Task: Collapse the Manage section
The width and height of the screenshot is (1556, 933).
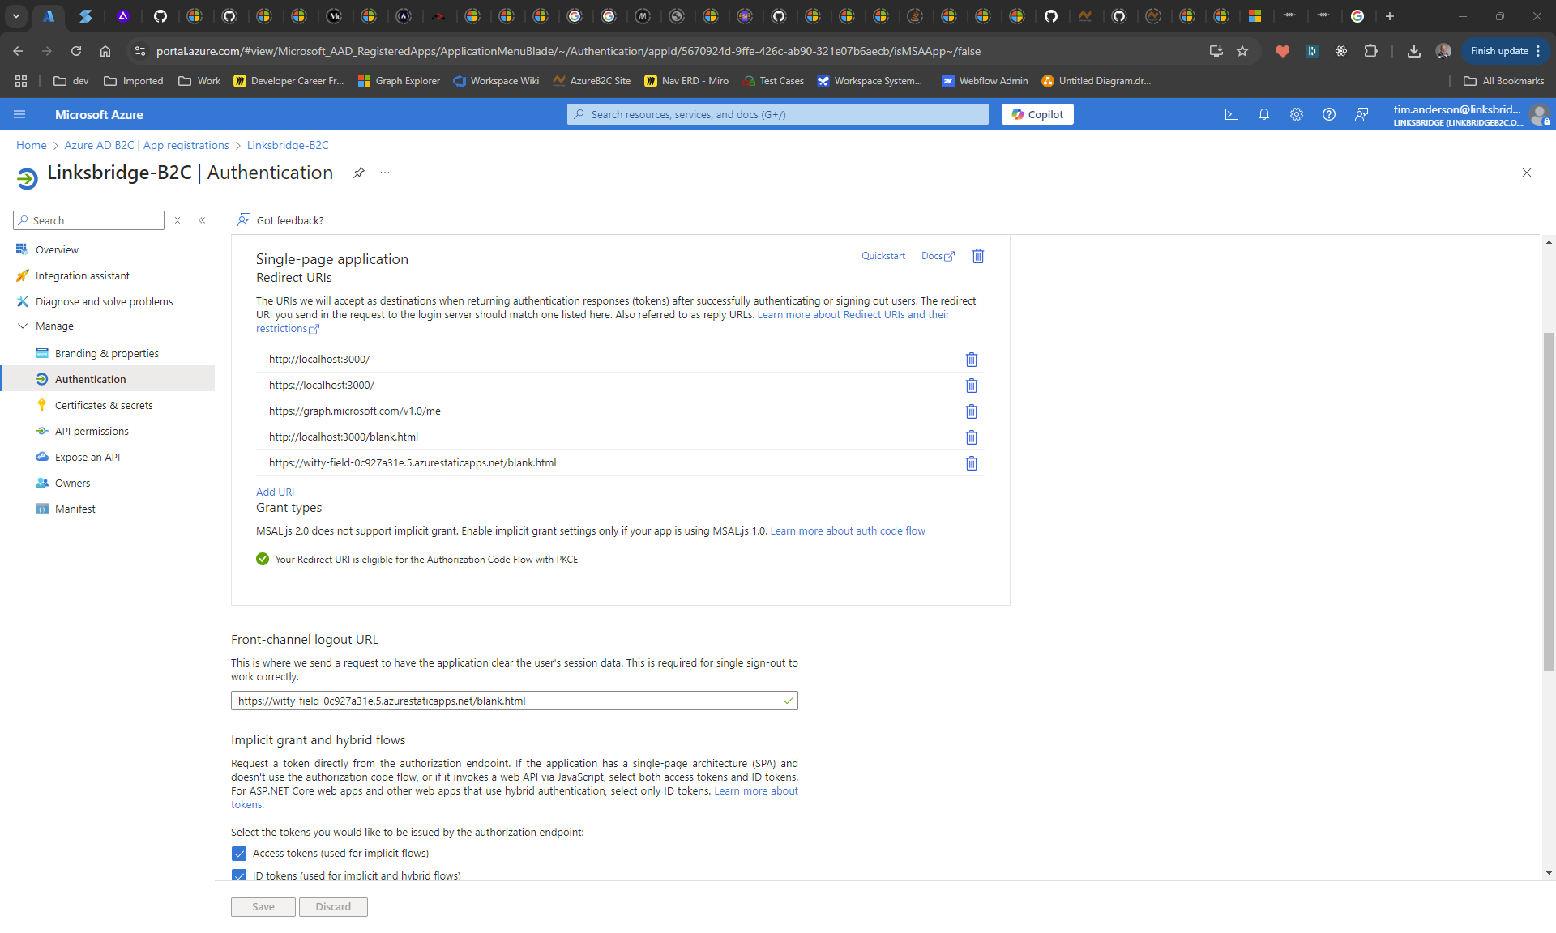Action: [x=23, y=326]
